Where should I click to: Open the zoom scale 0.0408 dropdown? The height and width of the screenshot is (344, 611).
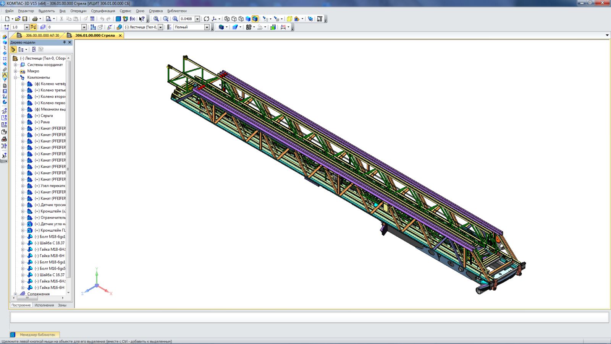pyautogui.click(x=197, y=19)
